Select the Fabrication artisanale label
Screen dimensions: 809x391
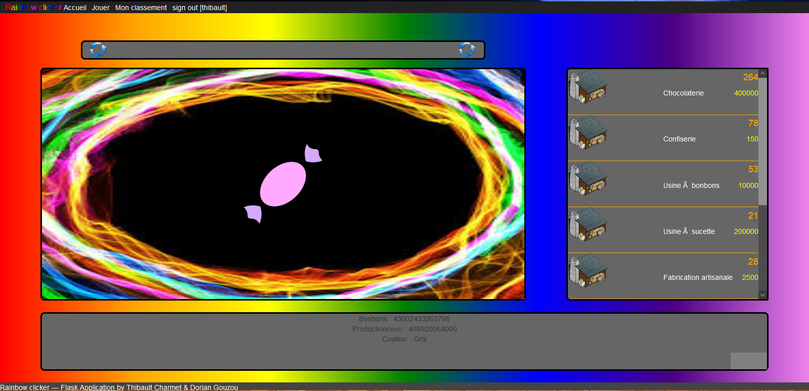coord(698,277)
